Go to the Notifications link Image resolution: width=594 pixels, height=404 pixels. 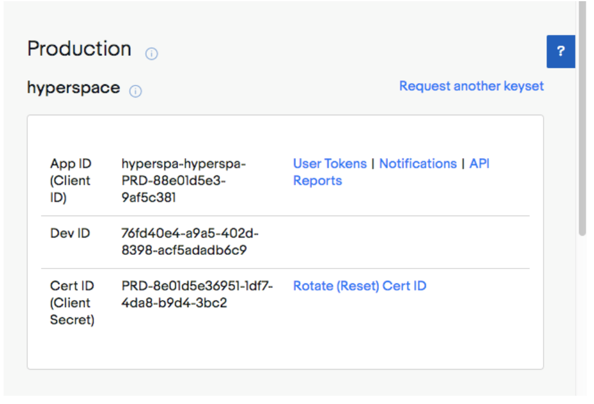tap(418, 163)
